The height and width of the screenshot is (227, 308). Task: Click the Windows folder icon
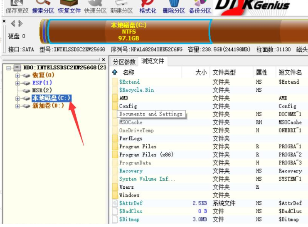click(x=115, y=195)
